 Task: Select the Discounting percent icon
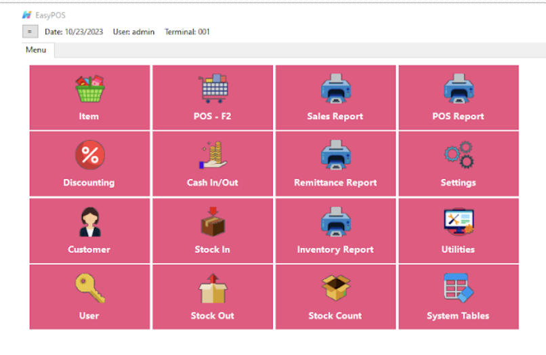coord(90,155)
